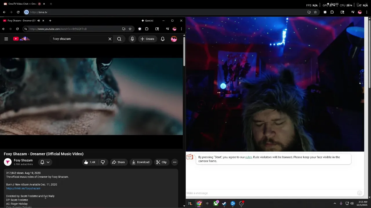Open OmeTV rules link in chat
Viewport: 371px width, 208px height.
click(249, 157)
